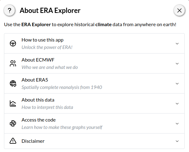The height and width of the screenshot is (152, 189).
Task: Expand the About ECMWF chevron
Action: tap(177, 63)
